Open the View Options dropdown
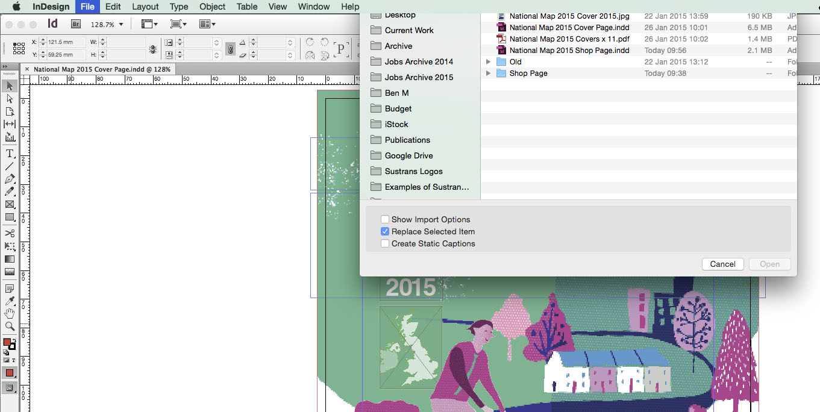820x412 pixels. (x=149, y=24)
